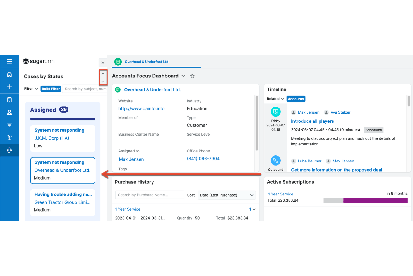Expand Accounts Focus Dashboard dropdown

click(x=183, y=76)
